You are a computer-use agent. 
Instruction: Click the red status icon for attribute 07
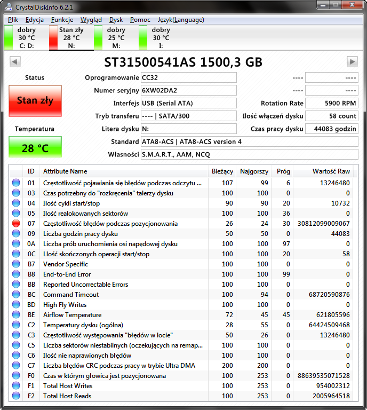pyautogui.click(x=16, y=224)
